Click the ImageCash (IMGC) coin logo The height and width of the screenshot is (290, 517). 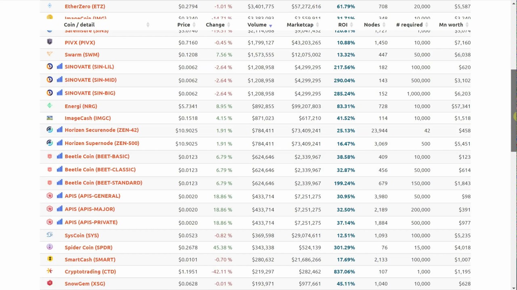point(50,118)
